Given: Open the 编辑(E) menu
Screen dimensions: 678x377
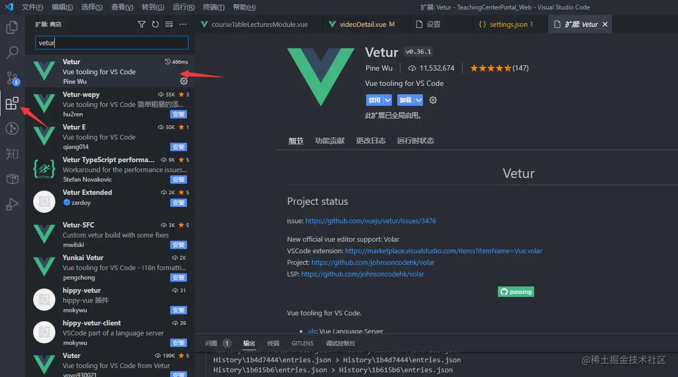Looking at the screenshot, I should tap(63, 7).
